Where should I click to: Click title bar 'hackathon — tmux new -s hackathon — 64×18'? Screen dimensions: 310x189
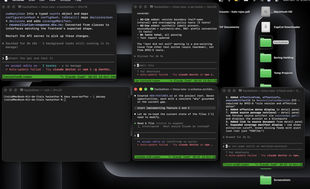tap(55, 7)
